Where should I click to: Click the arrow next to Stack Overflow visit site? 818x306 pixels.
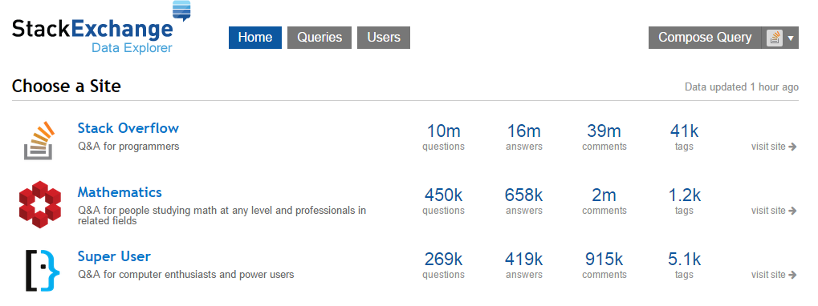coord(793,147)
